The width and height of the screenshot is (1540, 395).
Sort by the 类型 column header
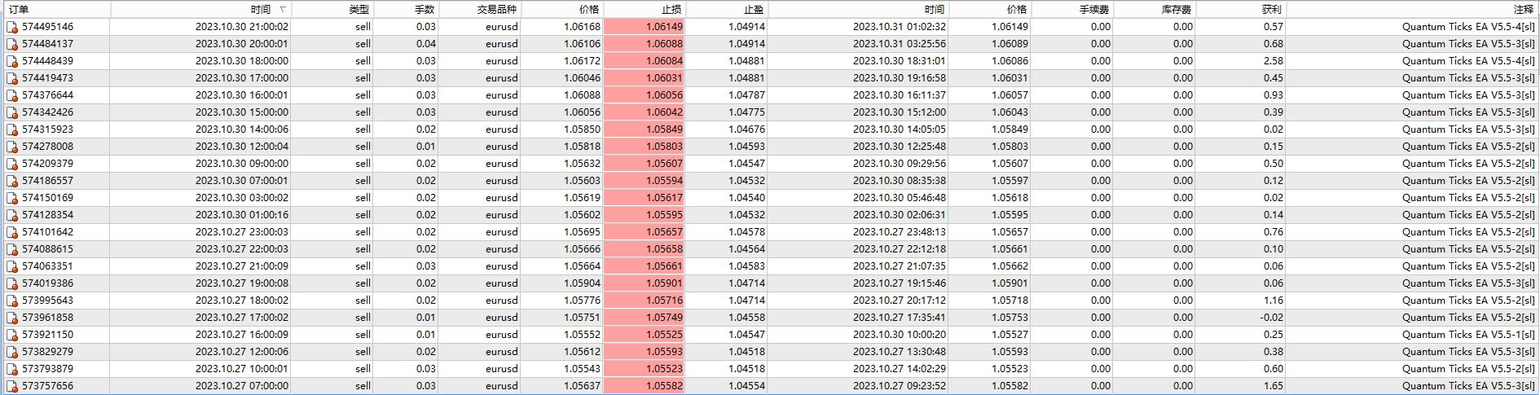[x=332, y=10]
